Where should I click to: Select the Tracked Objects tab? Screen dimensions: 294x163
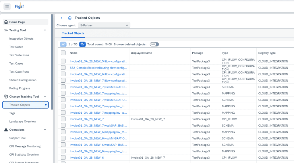coord(73,33)
